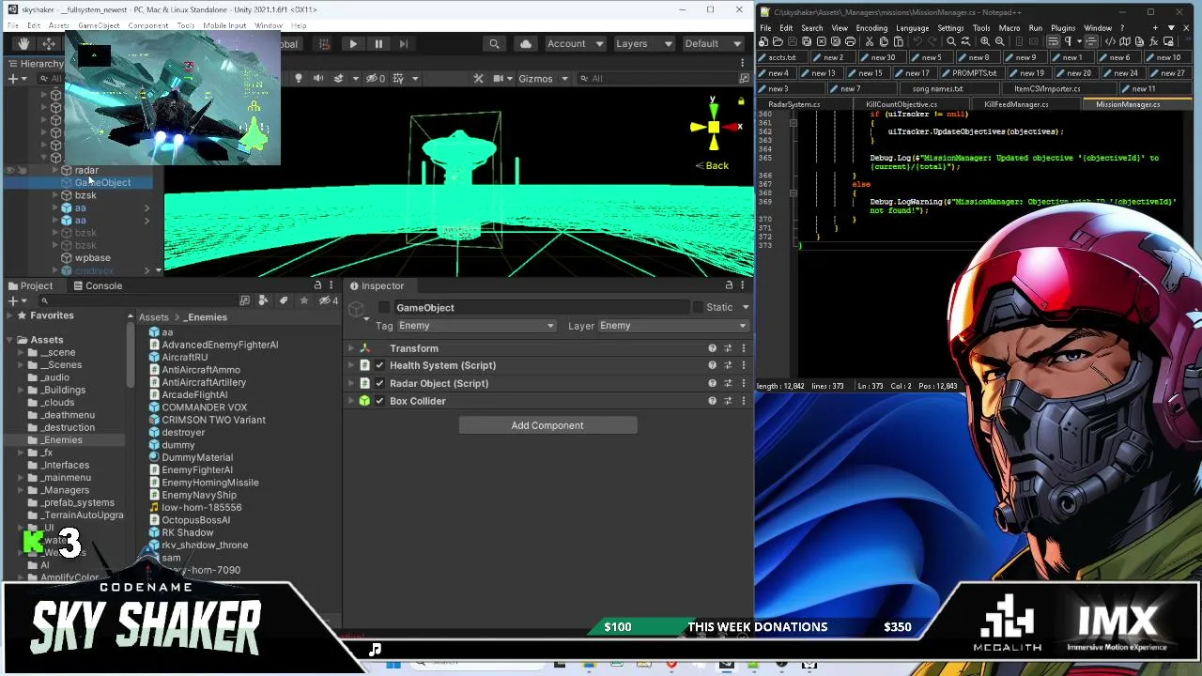Switch to KillFeedManager.cs tab in Notepad++
This screenshot has height=676, width=1202.
pyautogui.click(x=1016, y=104)
